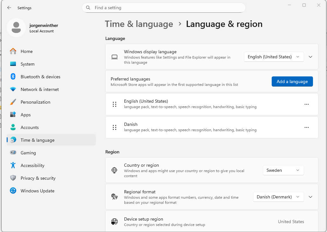Click drag handle for Danish language
Viewport: 327px width, 232px height.
[x=115, y=127]
